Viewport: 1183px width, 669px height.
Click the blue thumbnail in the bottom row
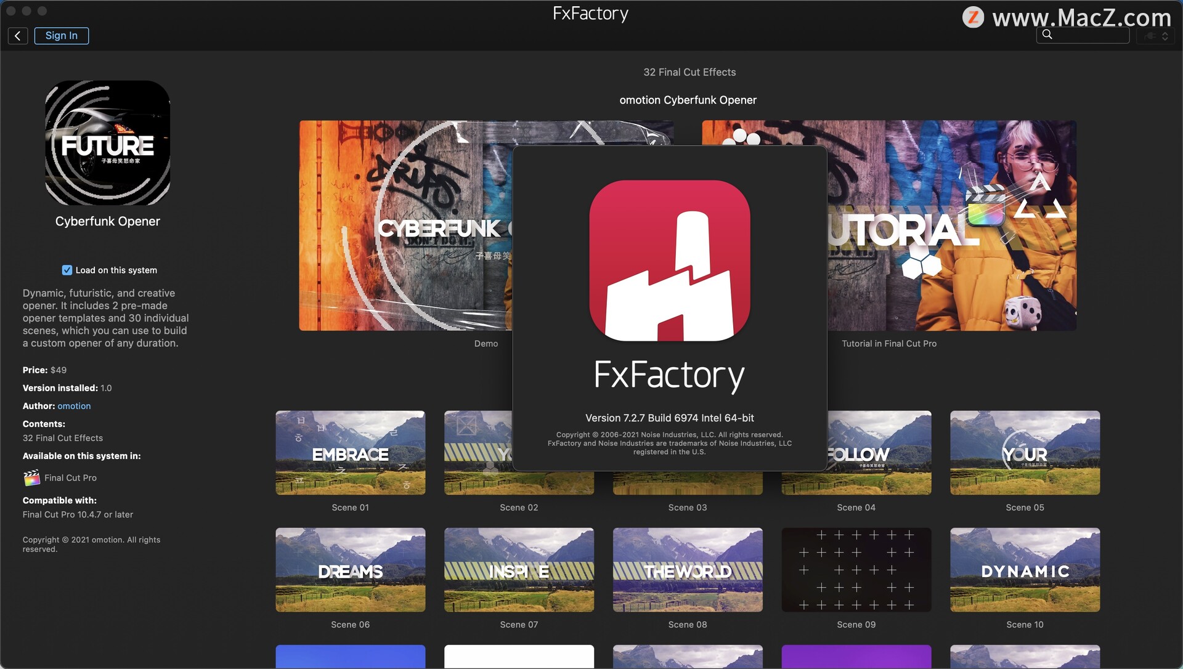click(x=351, y=657)
